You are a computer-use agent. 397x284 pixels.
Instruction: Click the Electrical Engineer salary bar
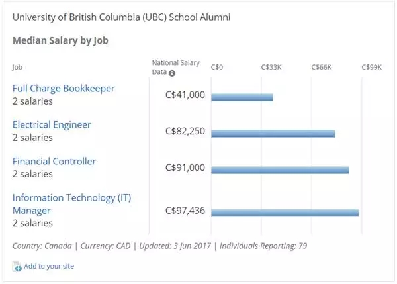tap(273, 133)
